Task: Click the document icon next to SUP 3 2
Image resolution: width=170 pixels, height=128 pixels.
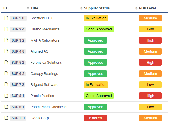Action: point(6,40)
